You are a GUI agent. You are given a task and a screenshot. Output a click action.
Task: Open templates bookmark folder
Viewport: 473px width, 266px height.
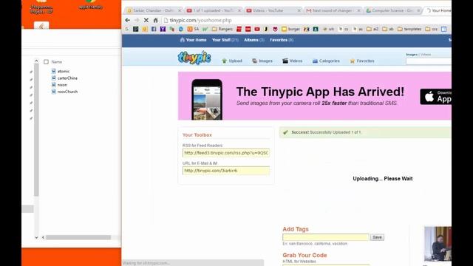coord(409,30)
